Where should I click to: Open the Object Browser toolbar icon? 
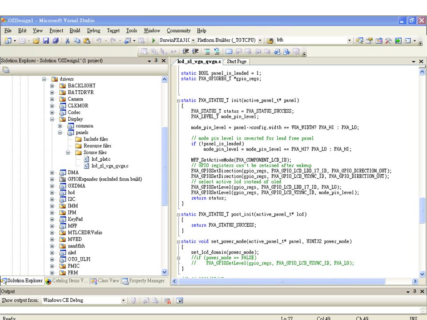379,41
